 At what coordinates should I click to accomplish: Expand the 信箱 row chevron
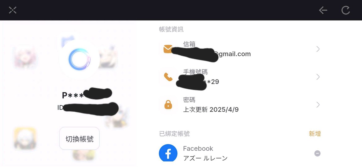pyautogui.click(x=318, y=49)
